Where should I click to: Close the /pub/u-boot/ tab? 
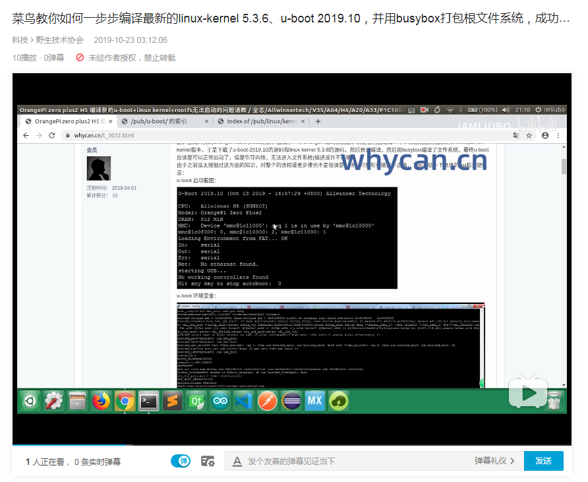(x=206, y=121)
